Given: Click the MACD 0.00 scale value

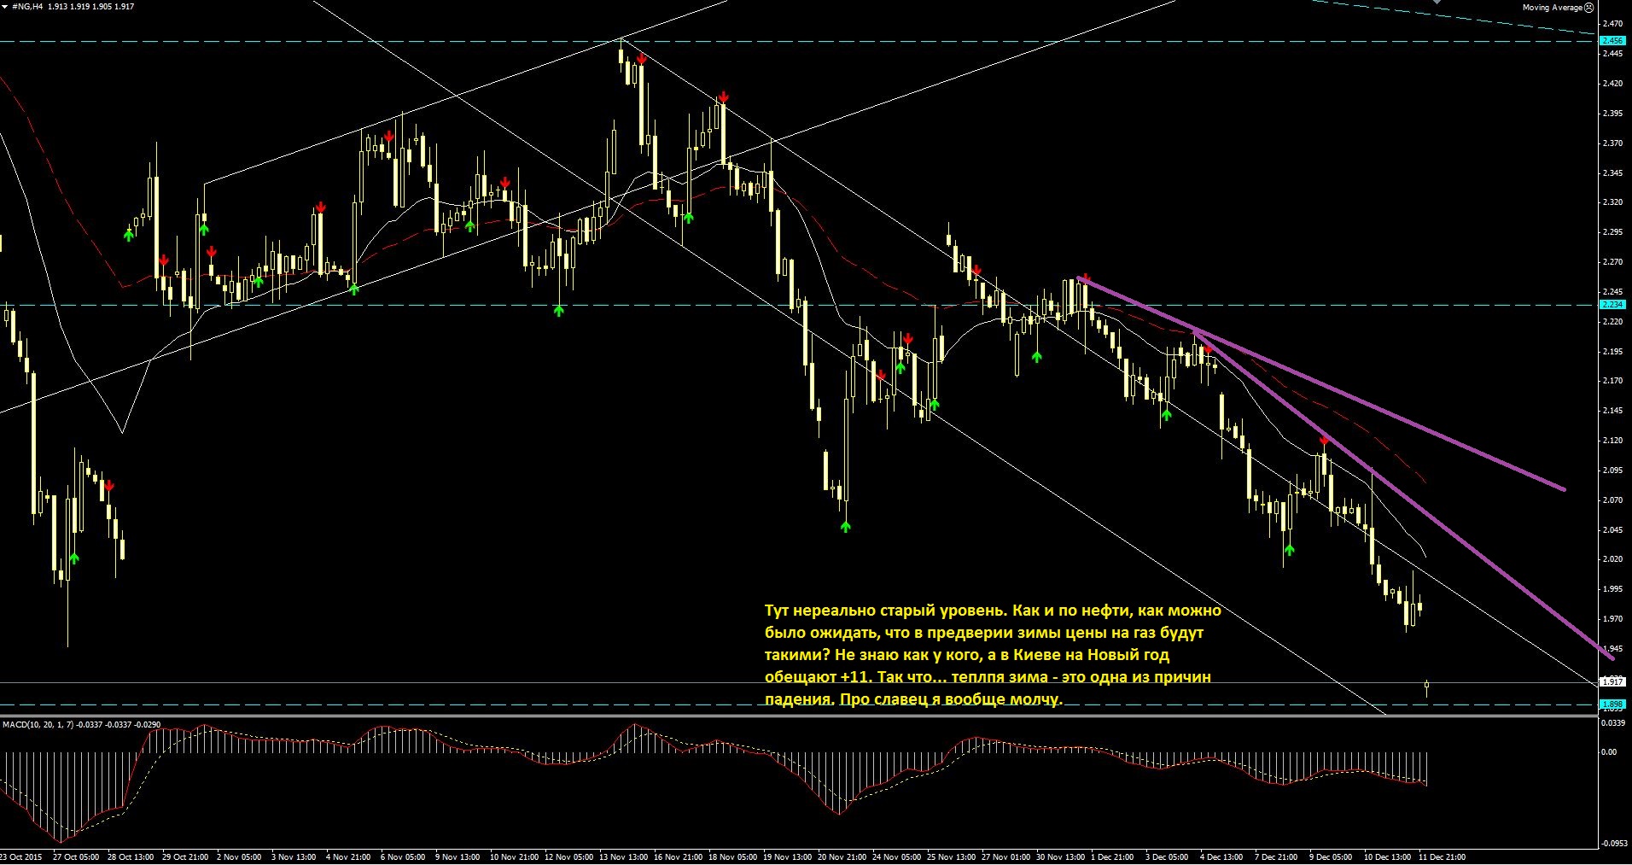Looking at the screenshot, I should [1609, 752].
